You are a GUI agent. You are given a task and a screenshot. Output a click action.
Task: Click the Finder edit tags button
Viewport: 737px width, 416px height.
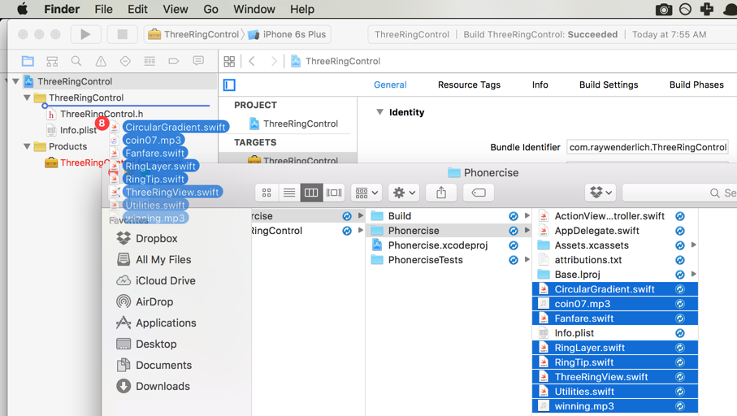click(479, 193)
